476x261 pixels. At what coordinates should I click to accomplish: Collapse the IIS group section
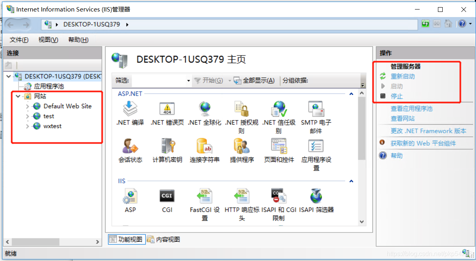(x=351, y=181)
